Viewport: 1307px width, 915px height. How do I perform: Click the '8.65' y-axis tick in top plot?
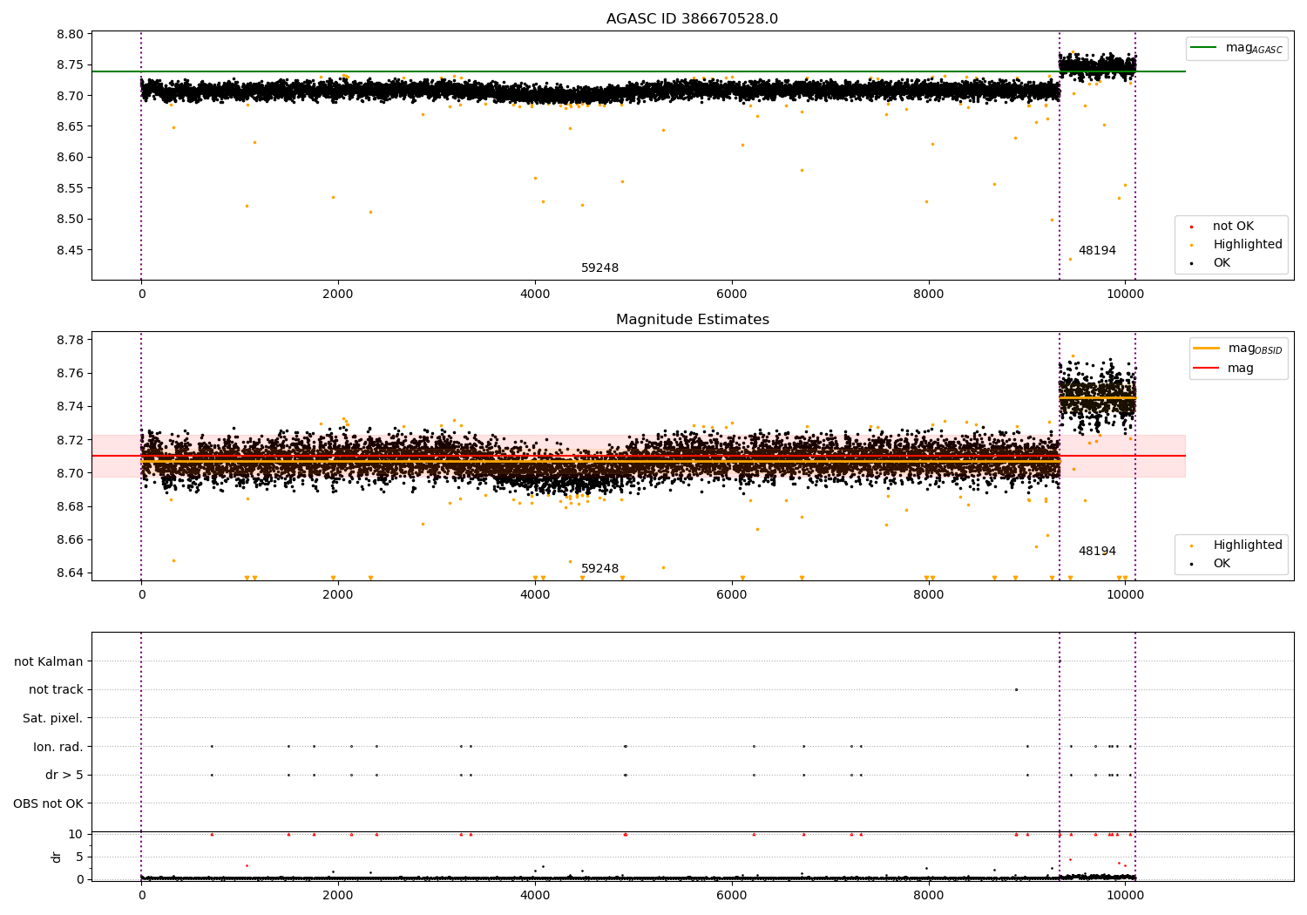coord(70,127)
